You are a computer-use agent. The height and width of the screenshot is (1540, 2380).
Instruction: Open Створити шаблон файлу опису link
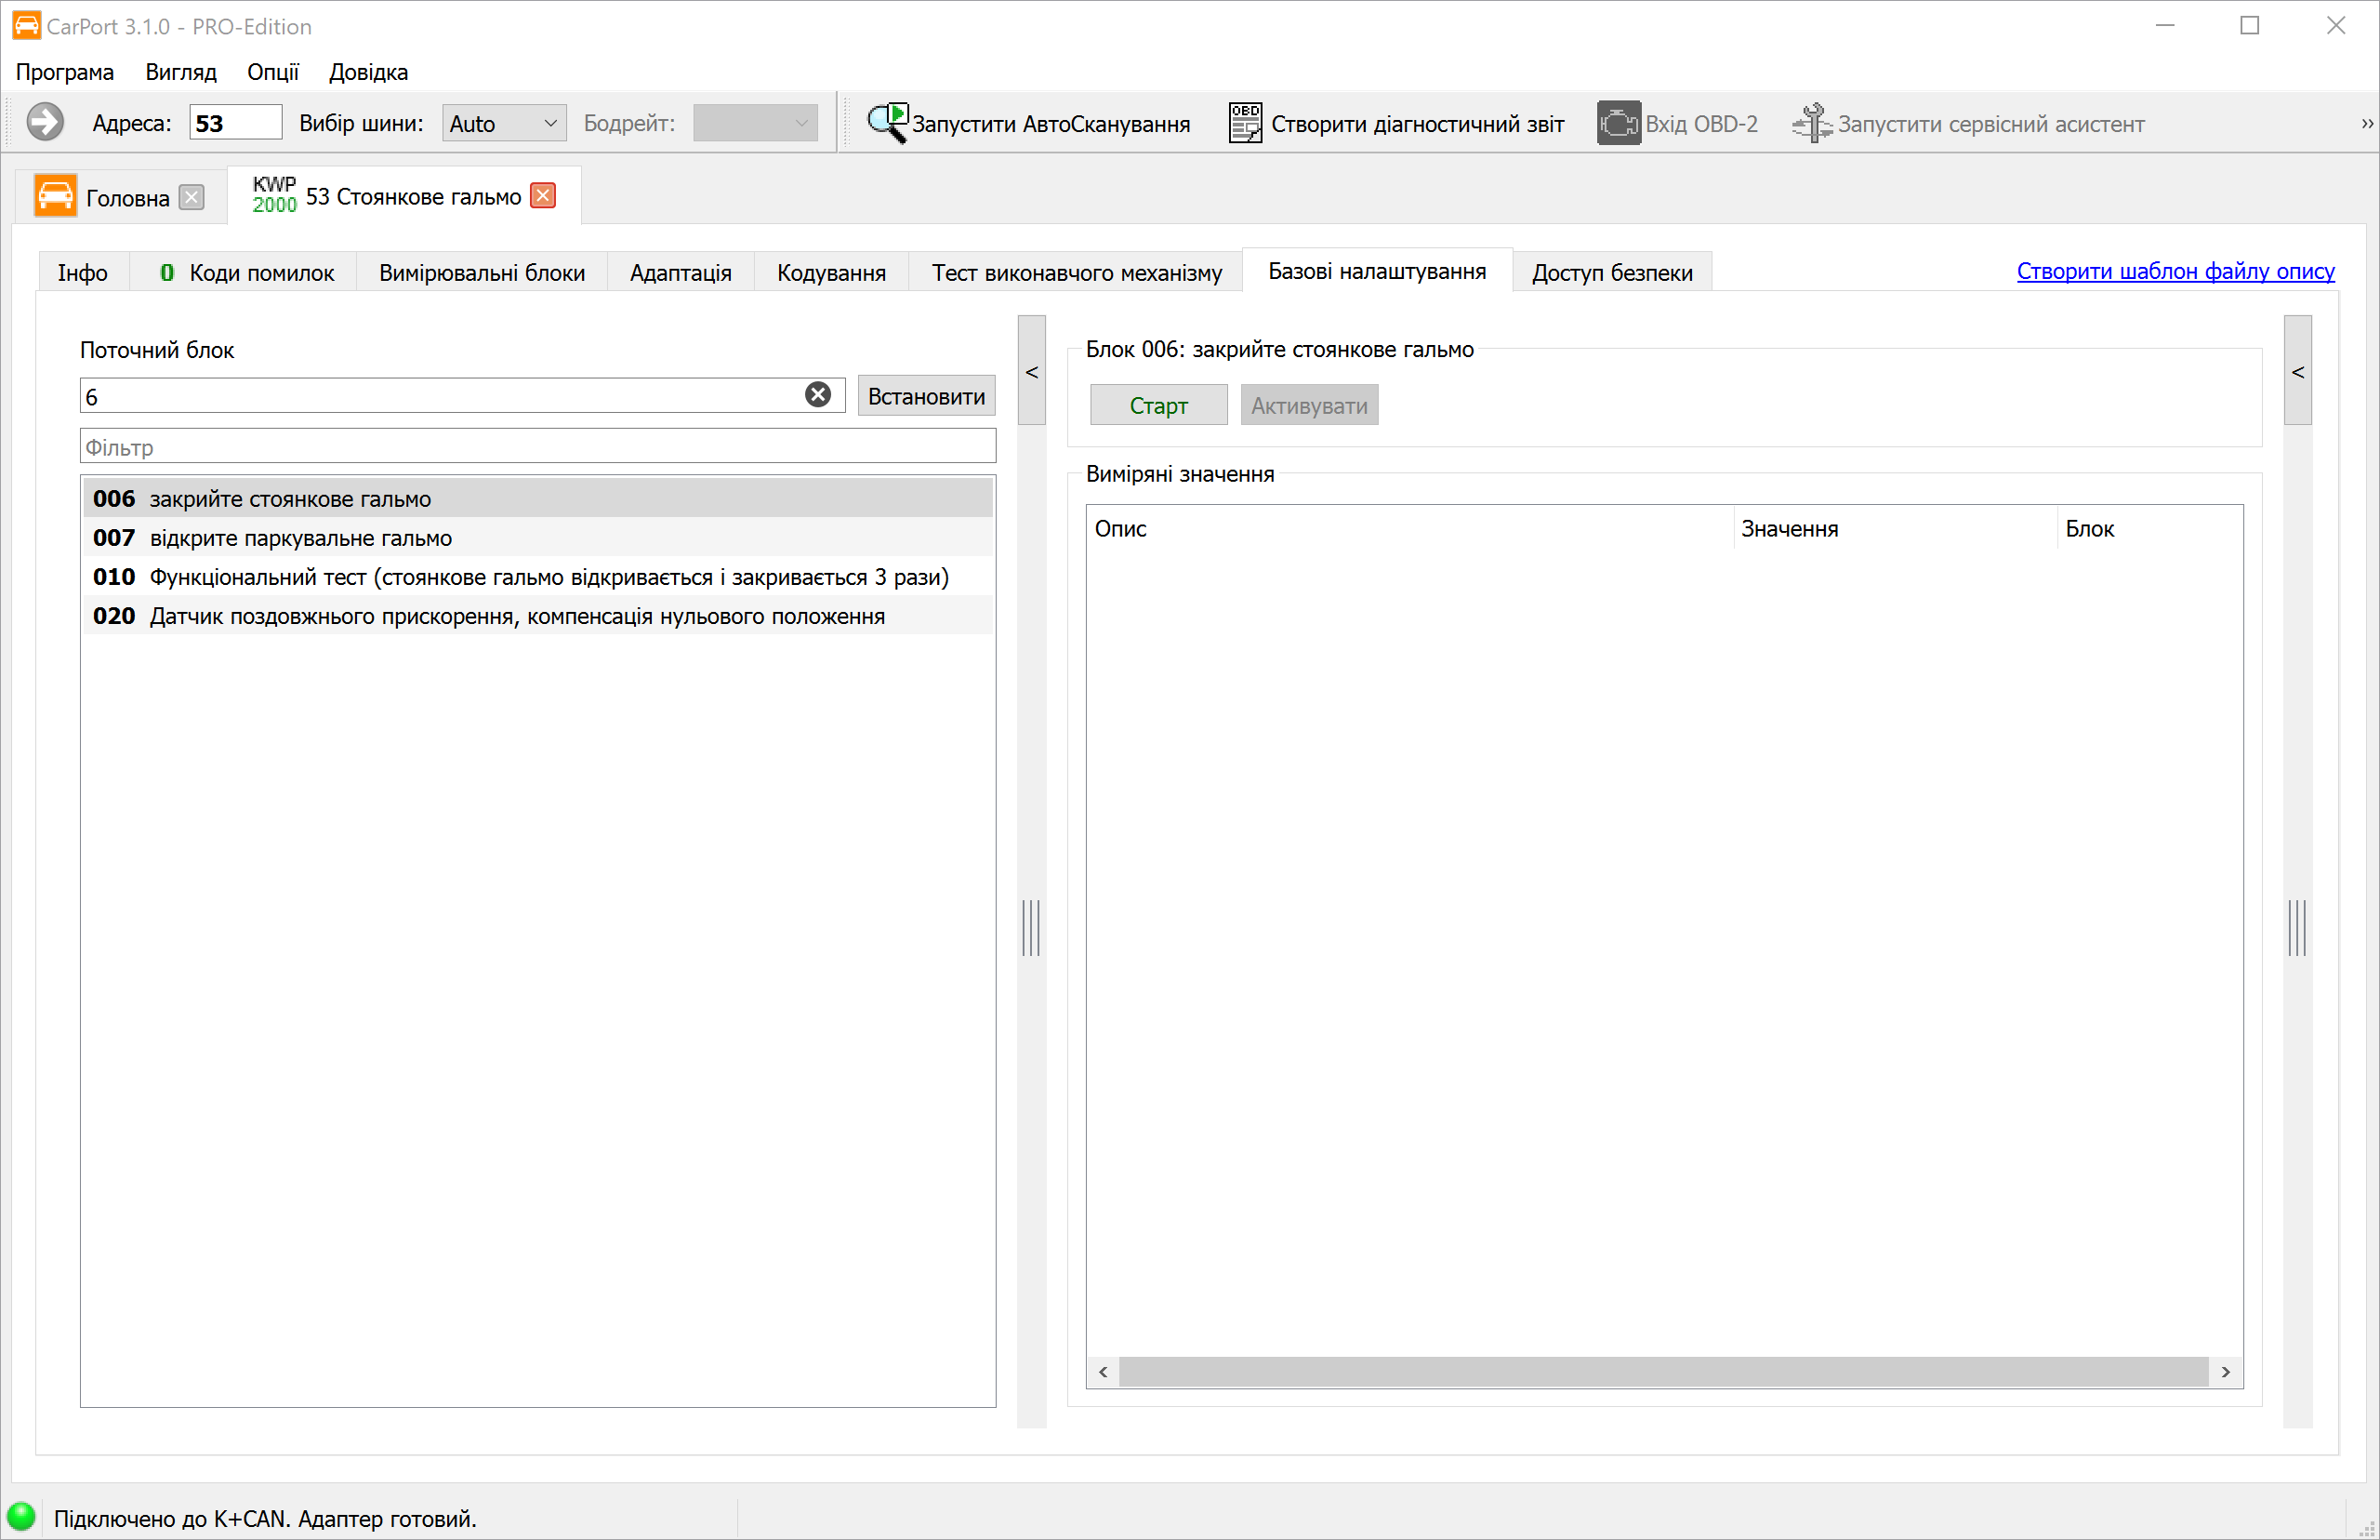coord(2176,271)
